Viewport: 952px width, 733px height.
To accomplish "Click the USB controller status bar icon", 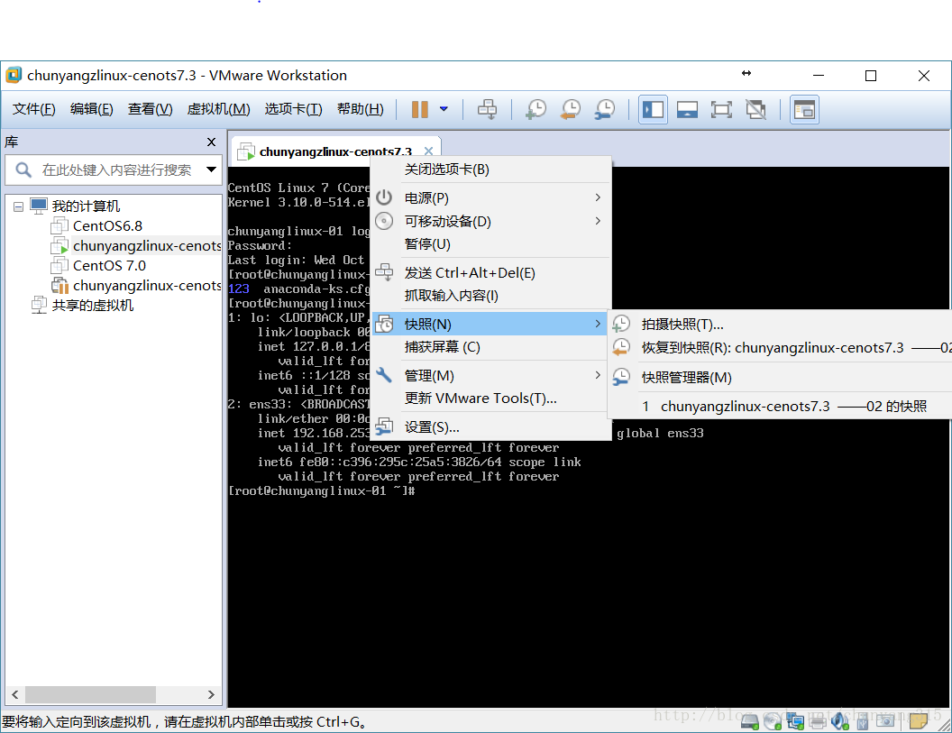I will [x=863, y=721].
